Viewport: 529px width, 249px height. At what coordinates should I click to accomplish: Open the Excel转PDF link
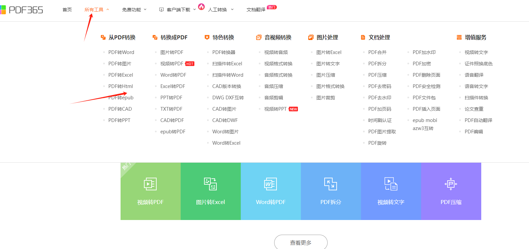[x=173, y=86]
